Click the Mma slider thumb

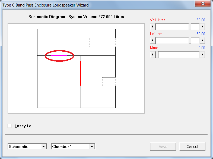point(157,55)
